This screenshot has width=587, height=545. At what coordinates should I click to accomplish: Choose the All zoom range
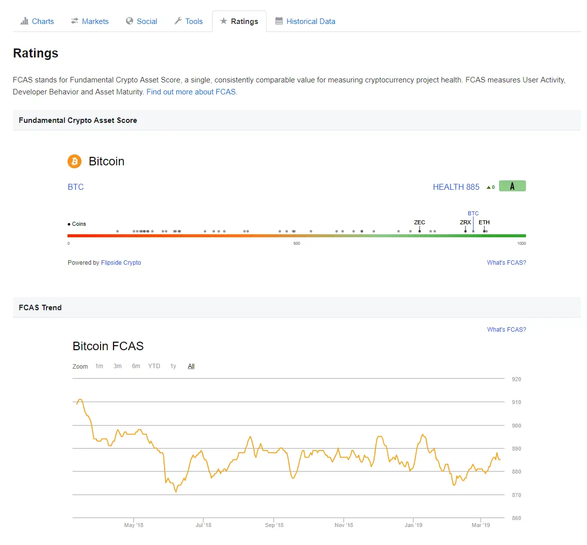(191, 366)
